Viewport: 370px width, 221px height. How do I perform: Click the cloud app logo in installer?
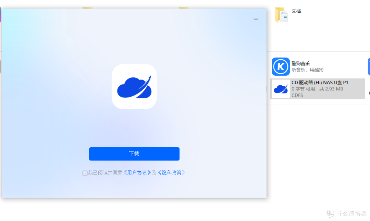tap(134, 86)
